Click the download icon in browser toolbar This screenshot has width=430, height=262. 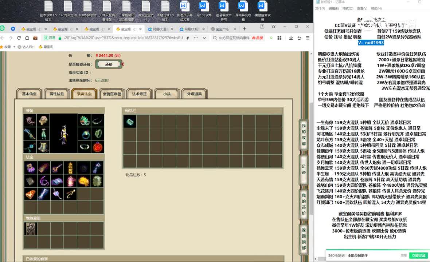291,38
